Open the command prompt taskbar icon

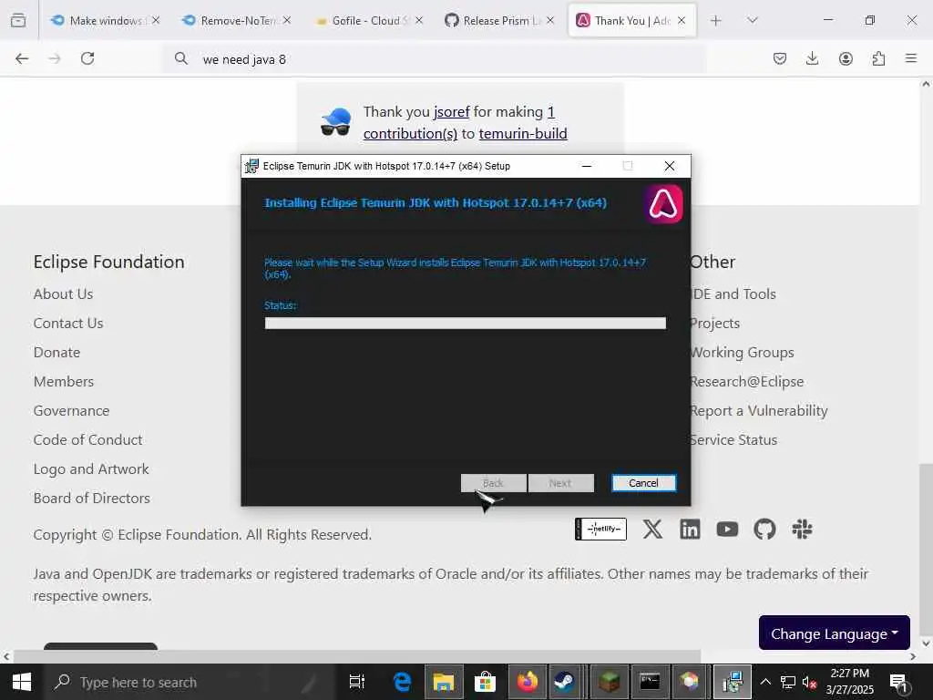[x=649, y=682]
